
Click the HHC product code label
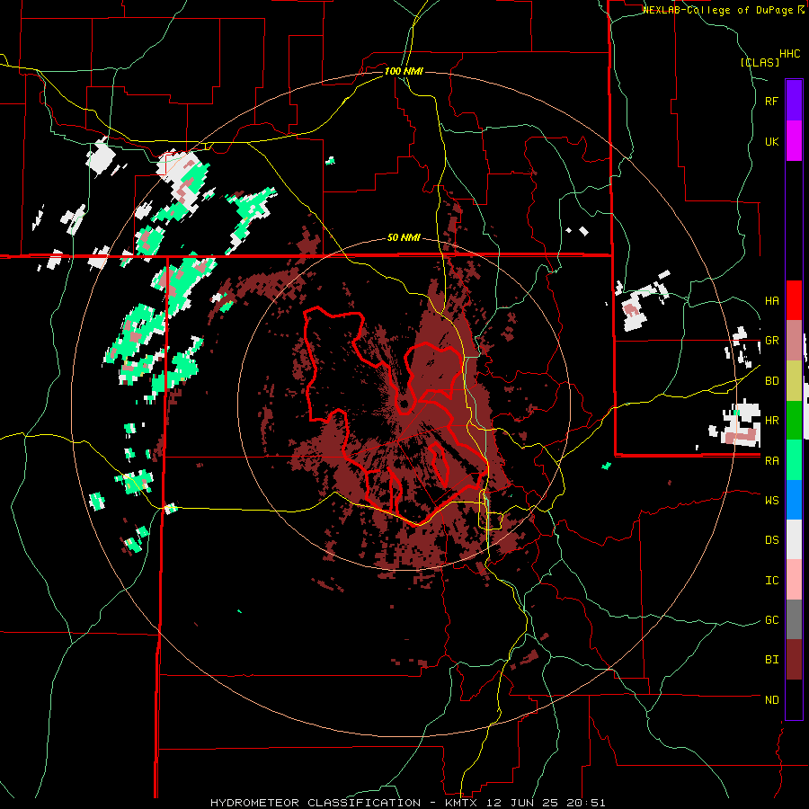point(789,54)
